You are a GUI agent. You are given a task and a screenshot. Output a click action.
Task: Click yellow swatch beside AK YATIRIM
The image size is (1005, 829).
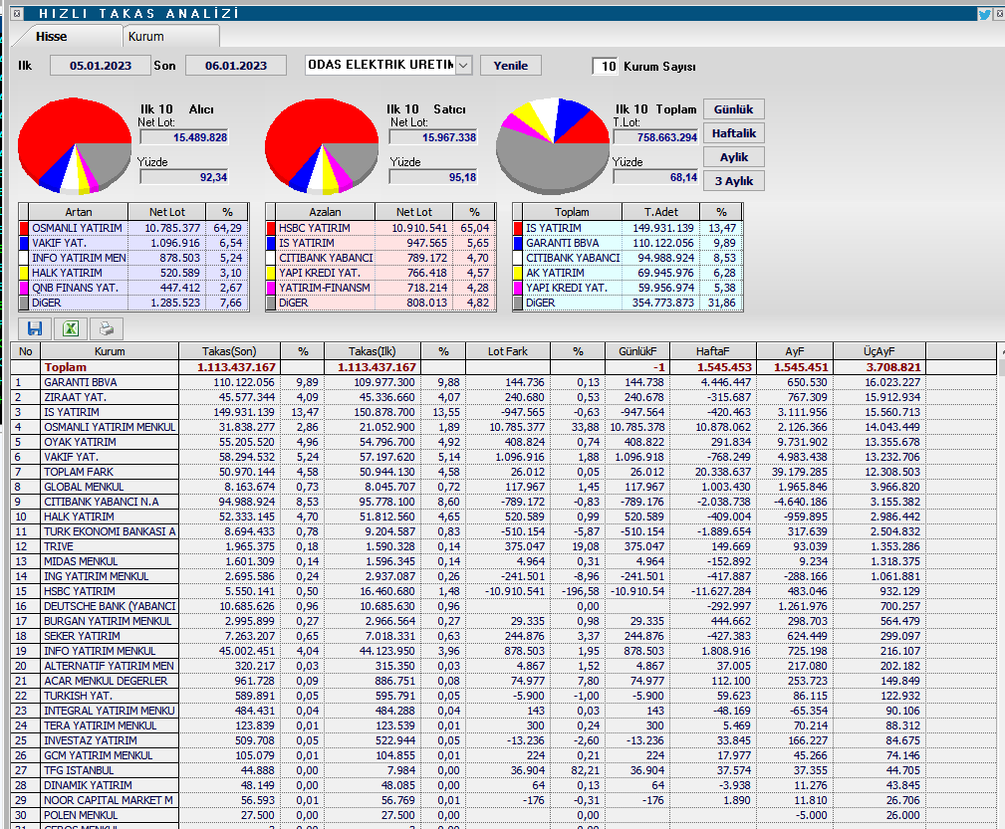[518, 273]
